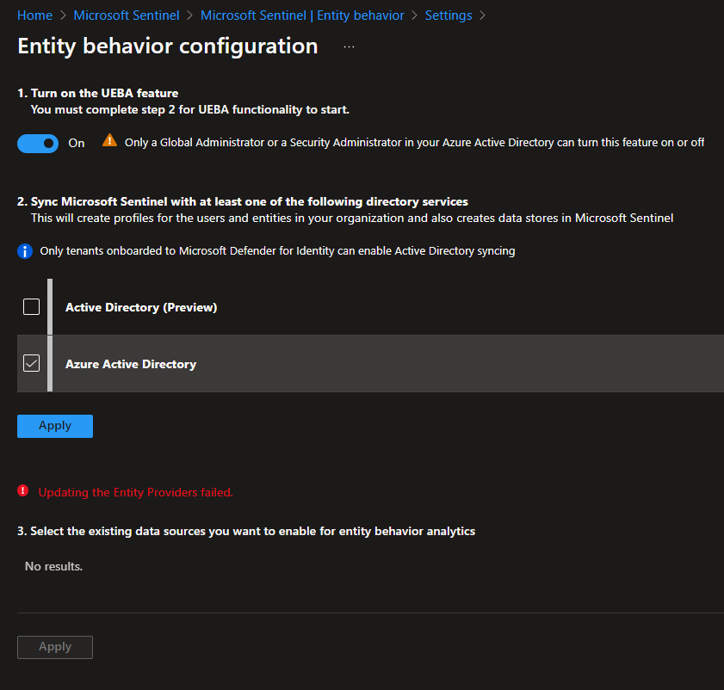Click the red error icon
The width and height of the screenshot is (724, 690).
22,491
